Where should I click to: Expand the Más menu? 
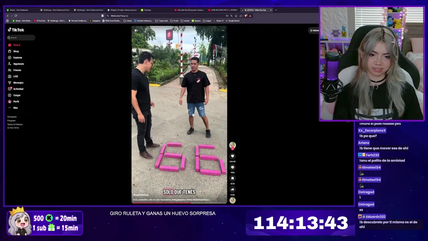[15, 108]
